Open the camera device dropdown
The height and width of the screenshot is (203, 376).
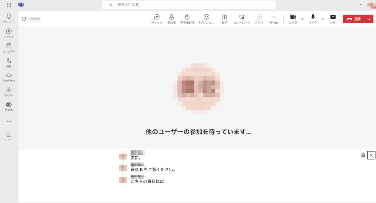coord(302,19)
